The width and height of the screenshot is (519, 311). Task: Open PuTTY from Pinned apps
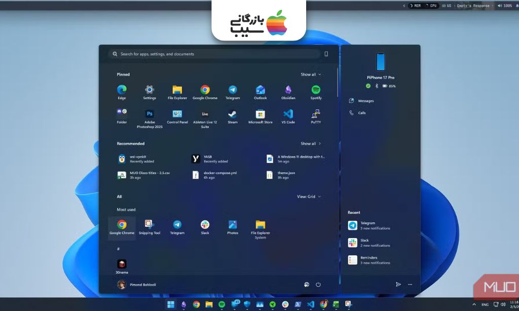[x=316, y=116]
